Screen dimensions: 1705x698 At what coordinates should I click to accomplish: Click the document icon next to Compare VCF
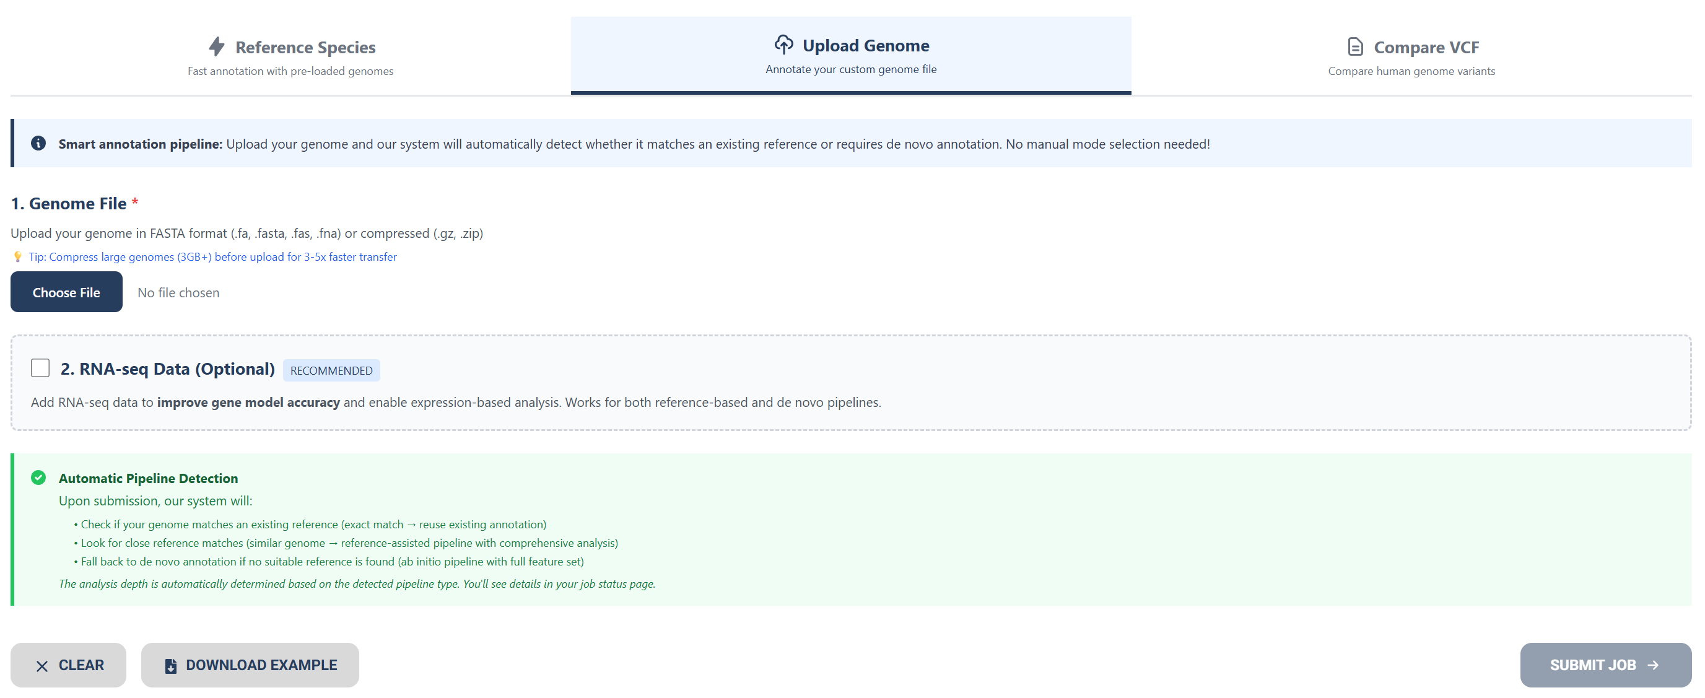click(1354, 46)
